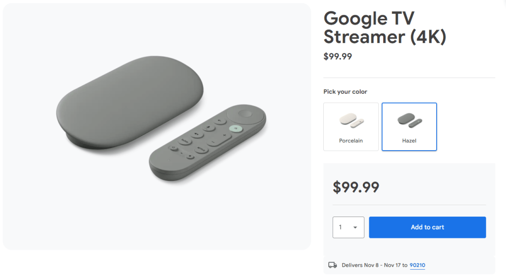
Task: Click the Hazel streamer thumbnail icon
Action: 409,120
